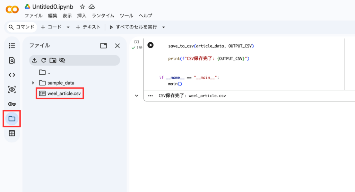Open the find and replace sidebar icon

click(12, 60)
